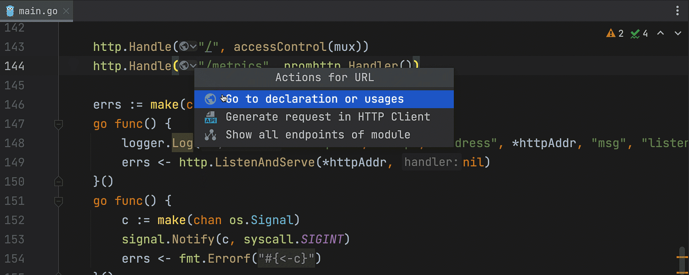The image size is (689, 275).
Task: Collapse the go func block at line 151
Action: click(x=58, y=201)
